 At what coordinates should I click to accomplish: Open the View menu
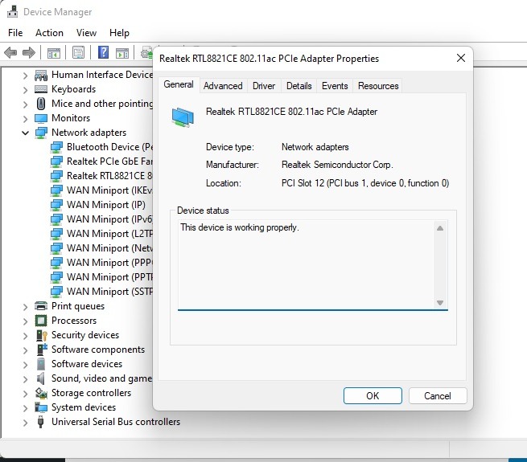pyautogui.click(x=86, y=33)
